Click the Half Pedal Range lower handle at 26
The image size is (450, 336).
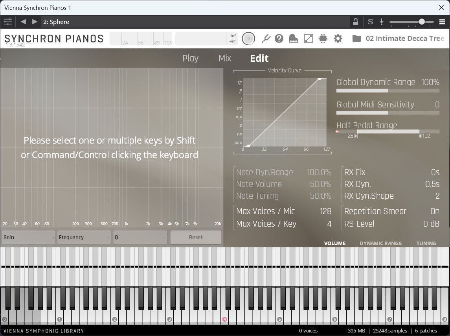pyautogui.click(x=356, y=136)
